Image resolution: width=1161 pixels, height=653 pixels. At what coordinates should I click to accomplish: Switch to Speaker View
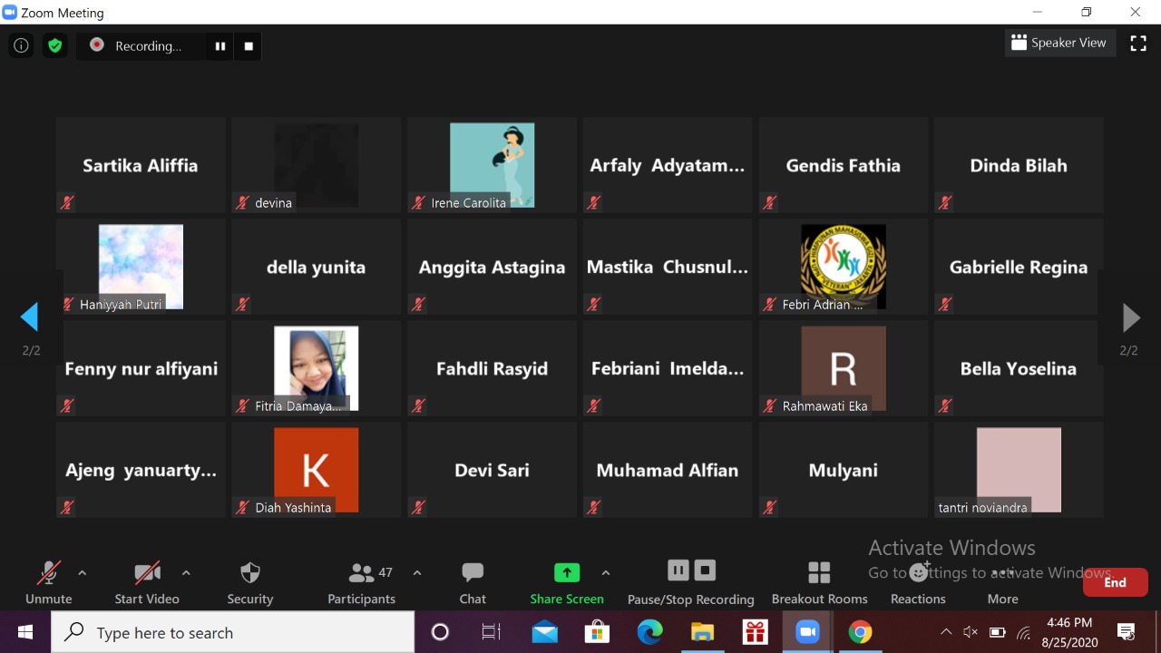[x=1059, y=43]
